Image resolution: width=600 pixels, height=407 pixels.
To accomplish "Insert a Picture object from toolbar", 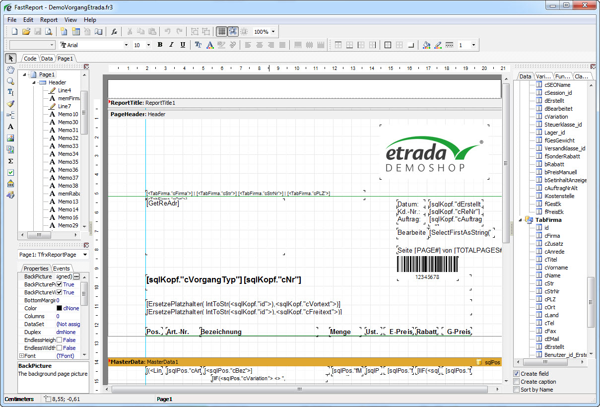I will [10, 138].
